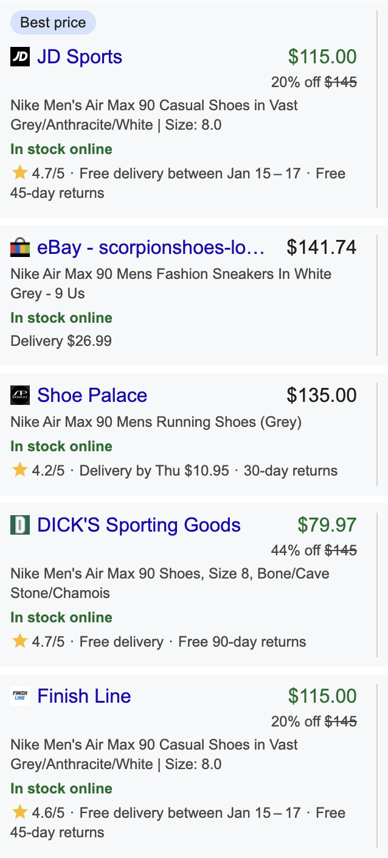Image resolution: width=388 pixels, height=858 pixels.
Task: Click the Nike Air Max 90 Bone/Cave Stone title
Action: click(170, 580)
